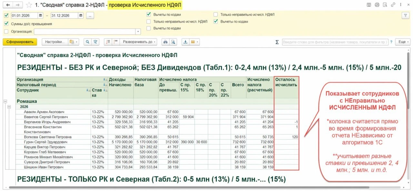Collapse the Ромашка group
Screen dimensions: 413x191
pyautogui.click(x=5, y=101)
